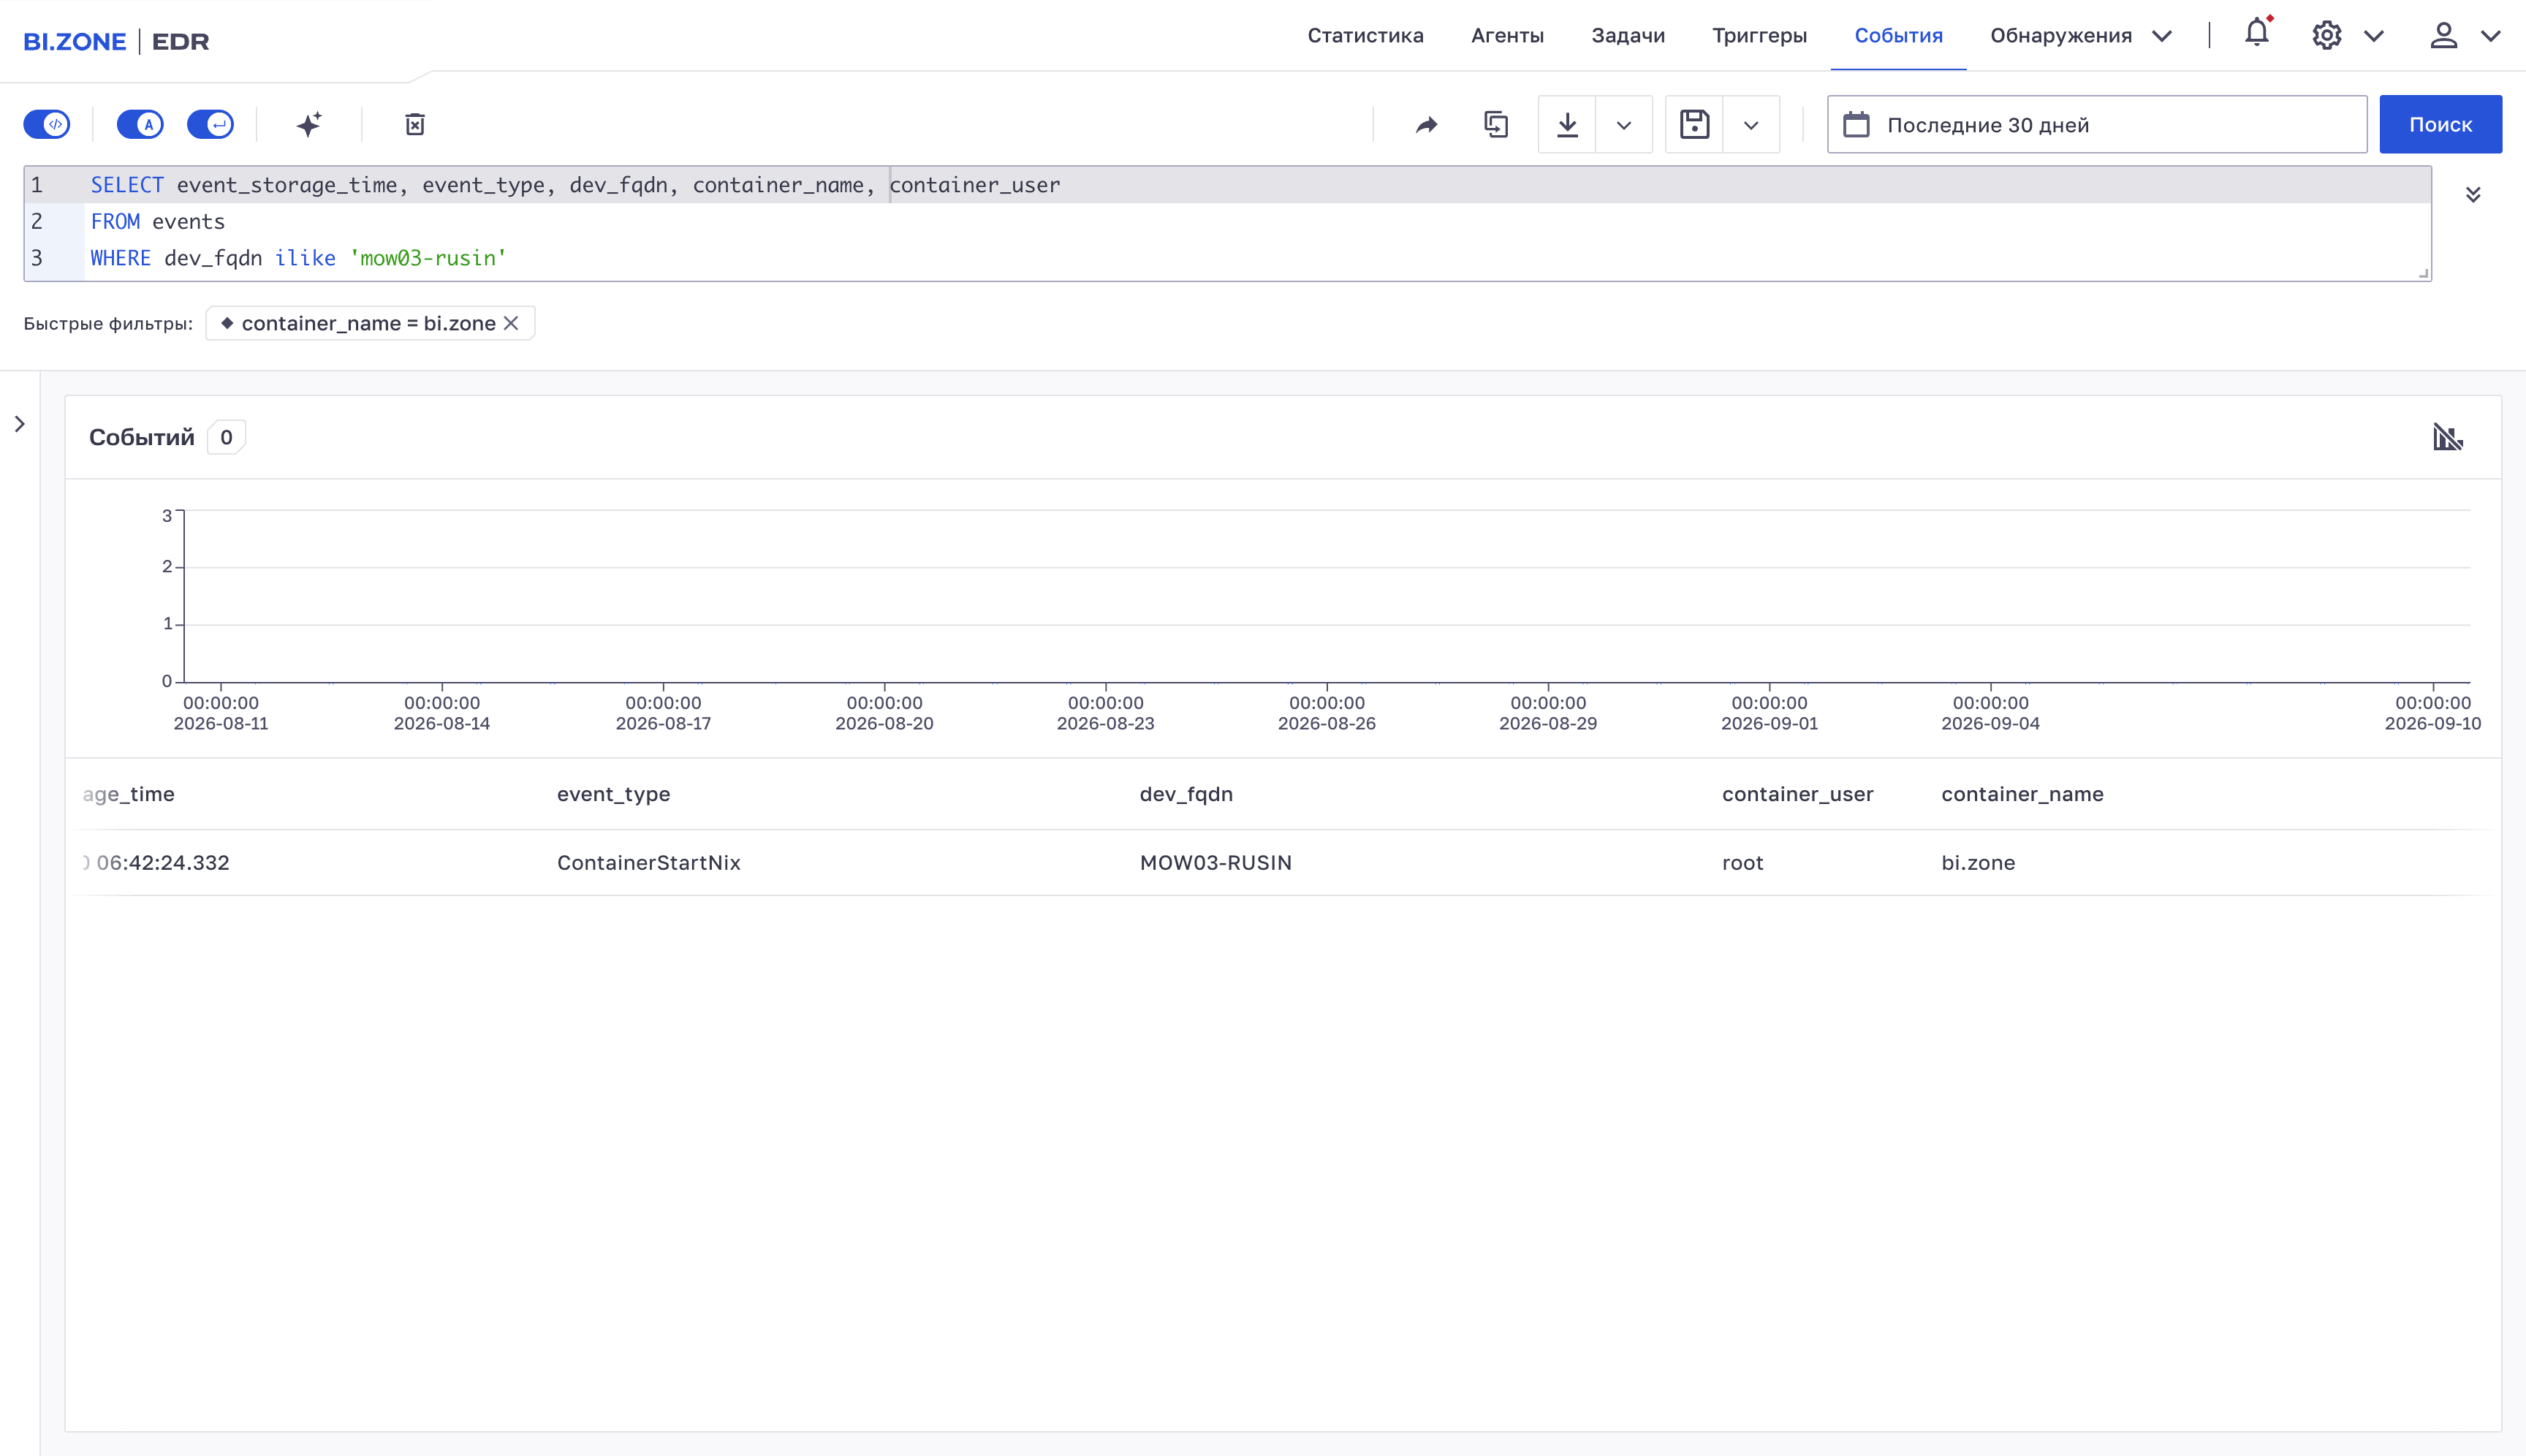Click the Поиск button
The image size is (2526, 1456).
pyautogui.click(x=2440, y=124)
